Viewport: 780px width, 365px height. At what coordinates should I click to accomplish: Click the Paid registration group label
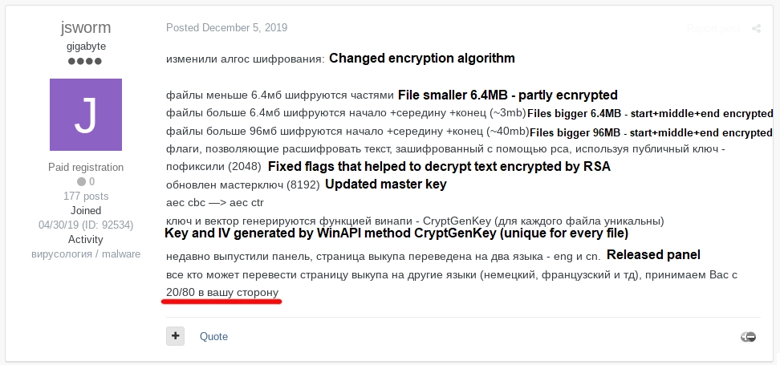pos(86,167)
